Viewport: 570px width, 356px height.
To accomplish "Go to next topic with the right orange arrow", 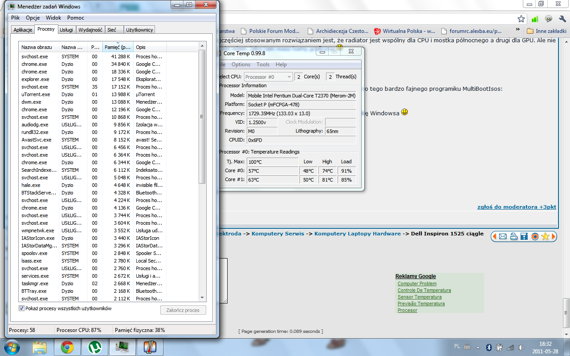I will (x=554, y=236).
